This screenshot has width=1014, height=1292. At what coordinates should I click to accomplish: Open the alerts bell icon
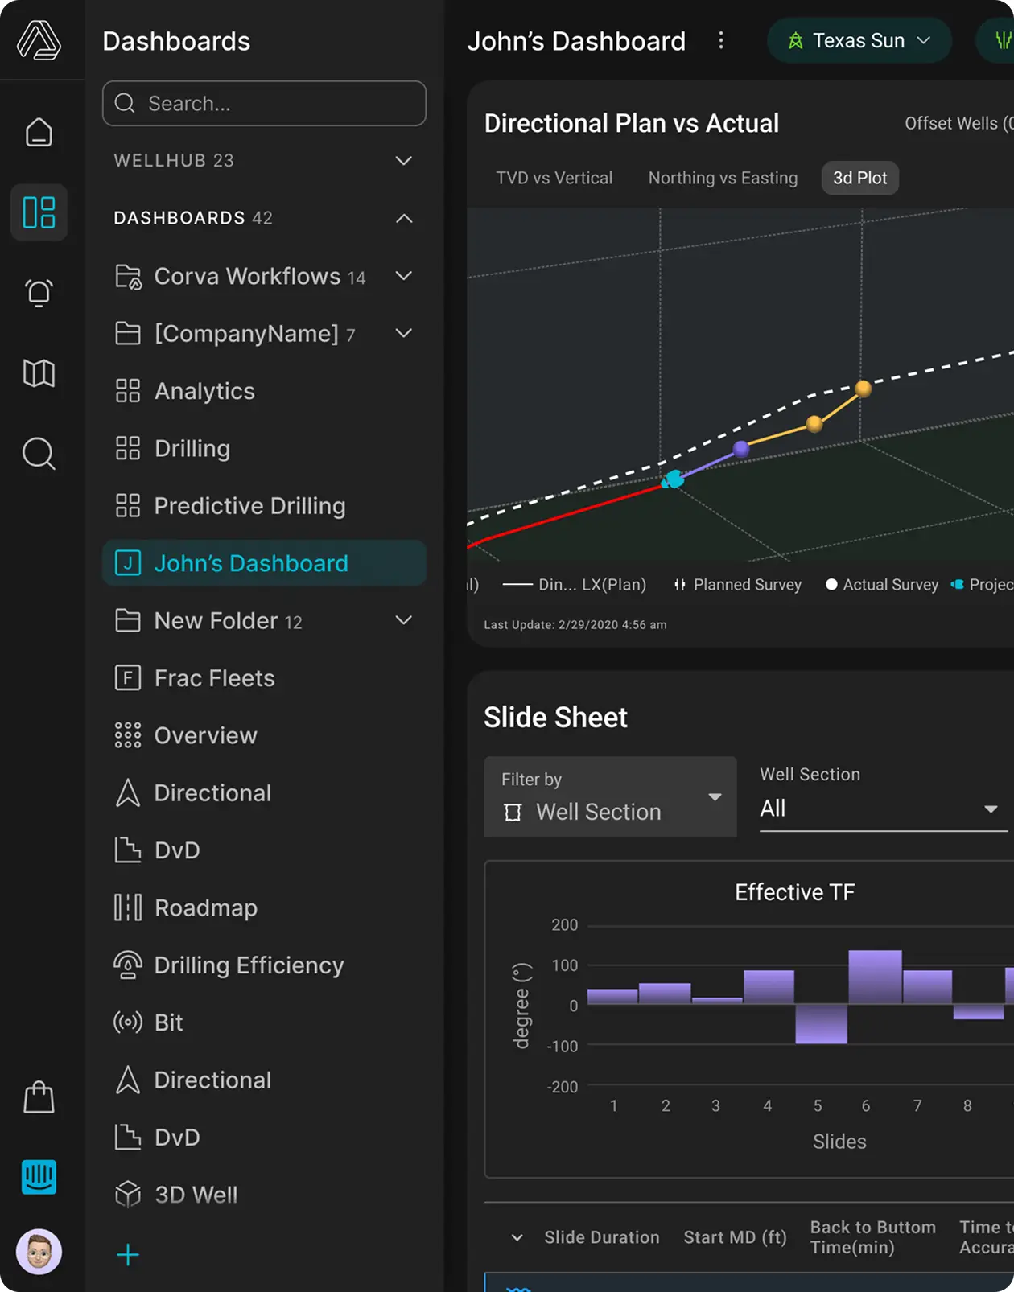(39, 293)
